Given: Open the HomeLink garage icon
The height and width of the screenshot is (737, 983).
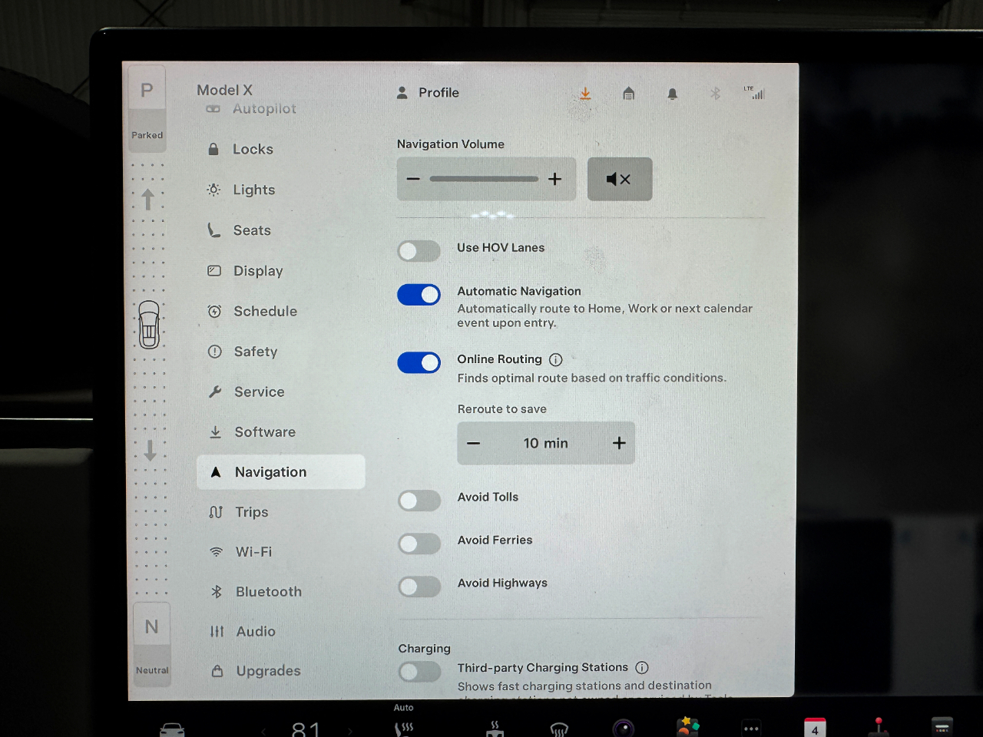Looking at the screenshot, I should click(x=628, y=94).
